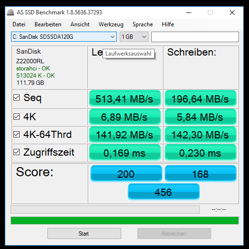Click the AS SSD Benchmark app icon
Screen dimensions: 249x249
[x=11, y=12]
